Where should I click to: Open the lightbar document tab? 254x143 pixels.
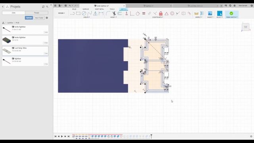[x=148, y=6]
